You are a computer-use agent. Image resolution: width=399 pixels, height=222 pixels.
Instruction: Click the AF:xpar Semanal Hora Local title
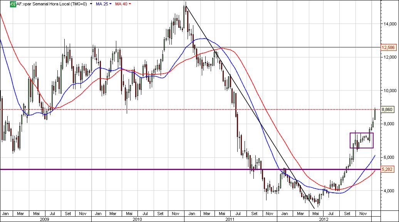52,4
